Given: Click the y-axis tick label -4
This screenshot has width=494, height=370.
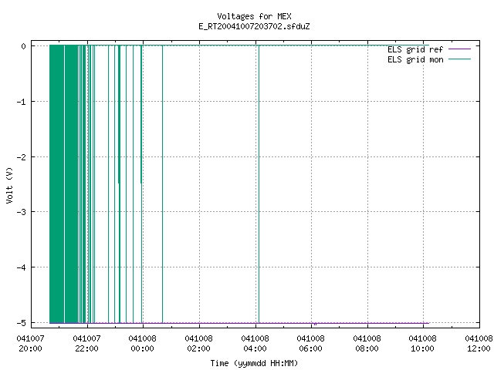Looking at the screenshot, I should pos(22,267).
